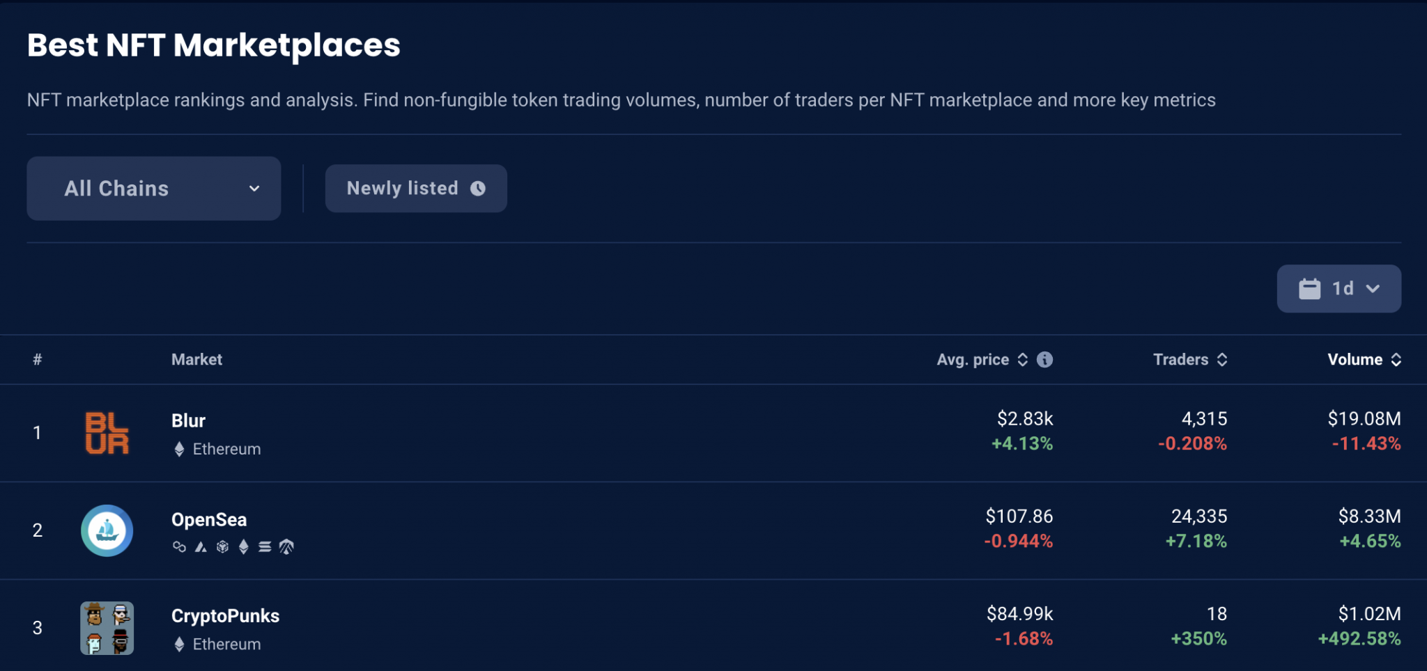Click the calendar icon in time filter
The height and width of the screenshot is (671, 1427).
(x=1309, y=289)
